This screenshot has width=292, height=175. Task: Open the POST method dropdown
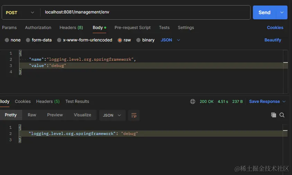pos(20,13)
